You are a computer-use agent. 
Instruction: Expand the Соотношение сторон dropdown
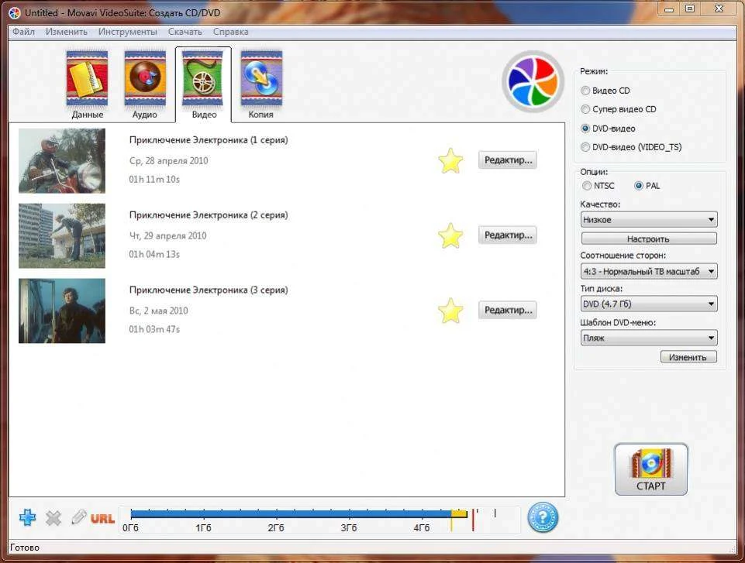click(x=649, y=272)
